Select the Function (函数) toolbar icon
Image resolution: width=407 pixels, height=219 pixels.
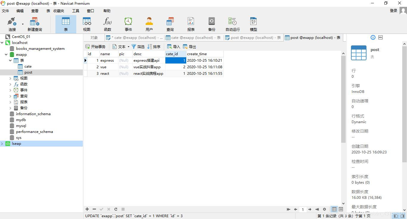(x=108, y=24)
